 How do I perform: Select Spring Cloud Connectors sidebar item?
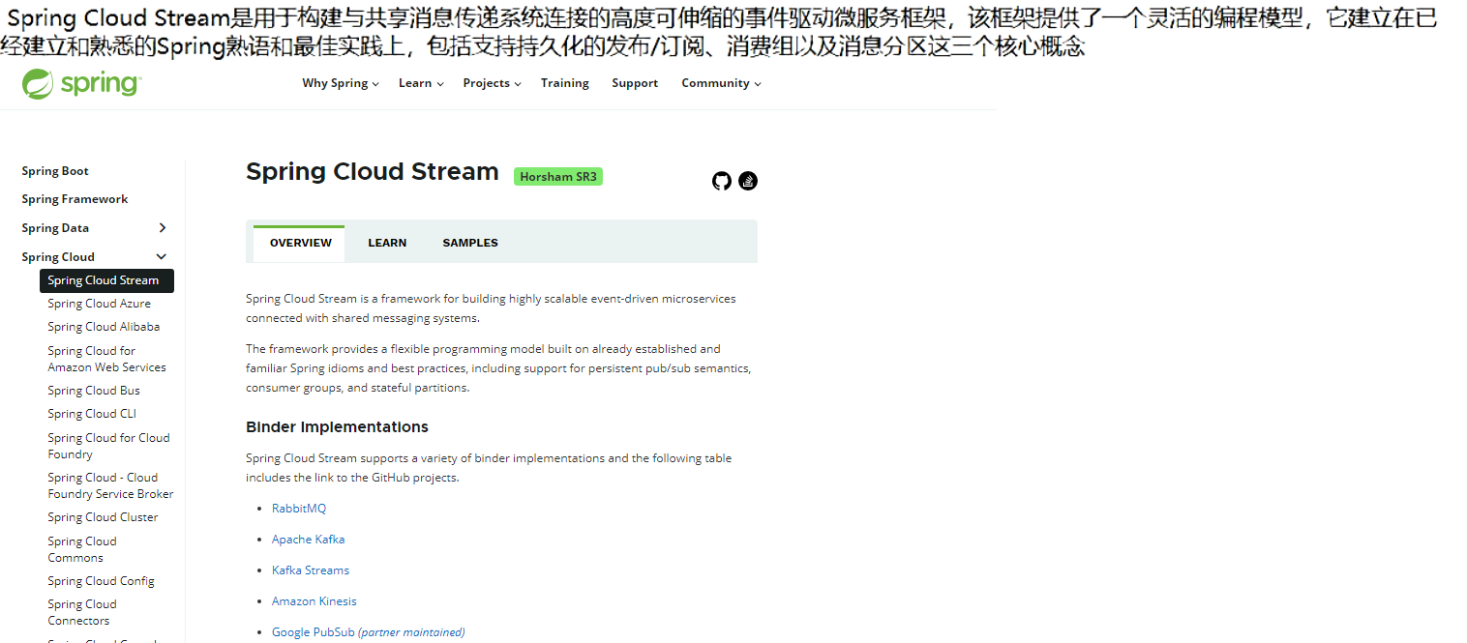[82, 612]
